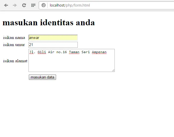The height and width of the screenshot is (137, 174).
Task: Click the word "Sari" in the address text
Action: point(86,52)
